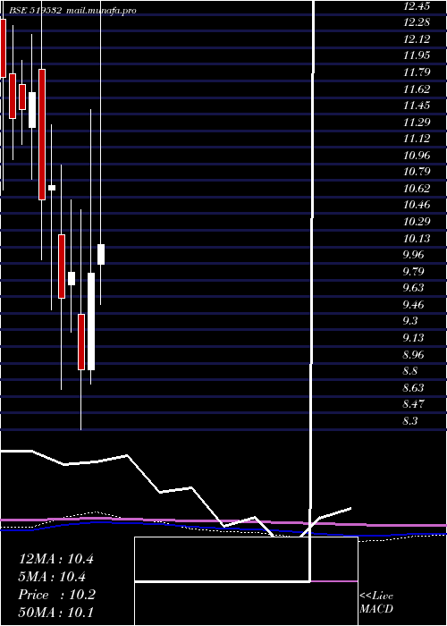Viewport: 447px width, 626px height.
Task: Click the 11.79 price axis label
Action: tap(417, 72)
